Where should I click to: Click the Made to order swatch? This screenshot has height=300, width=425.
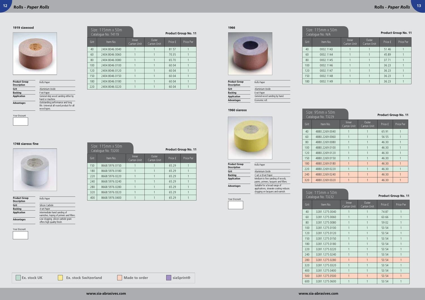[120, 278]
